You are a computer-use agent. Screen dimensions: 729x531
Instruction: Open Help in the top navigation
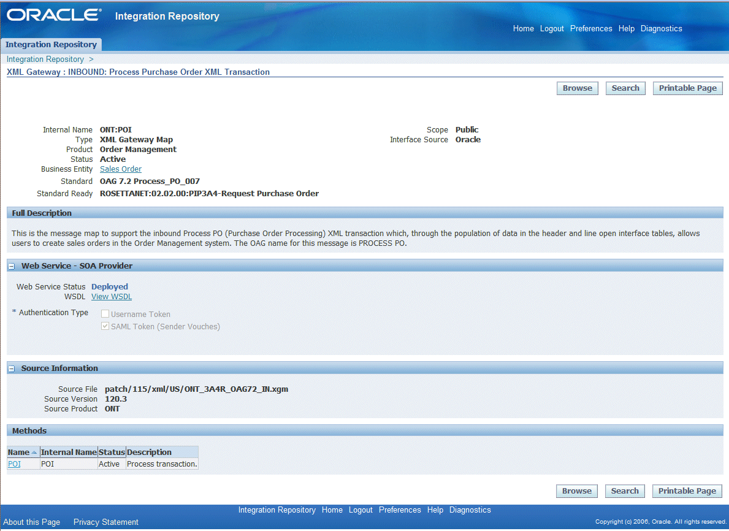coord(626,28)
